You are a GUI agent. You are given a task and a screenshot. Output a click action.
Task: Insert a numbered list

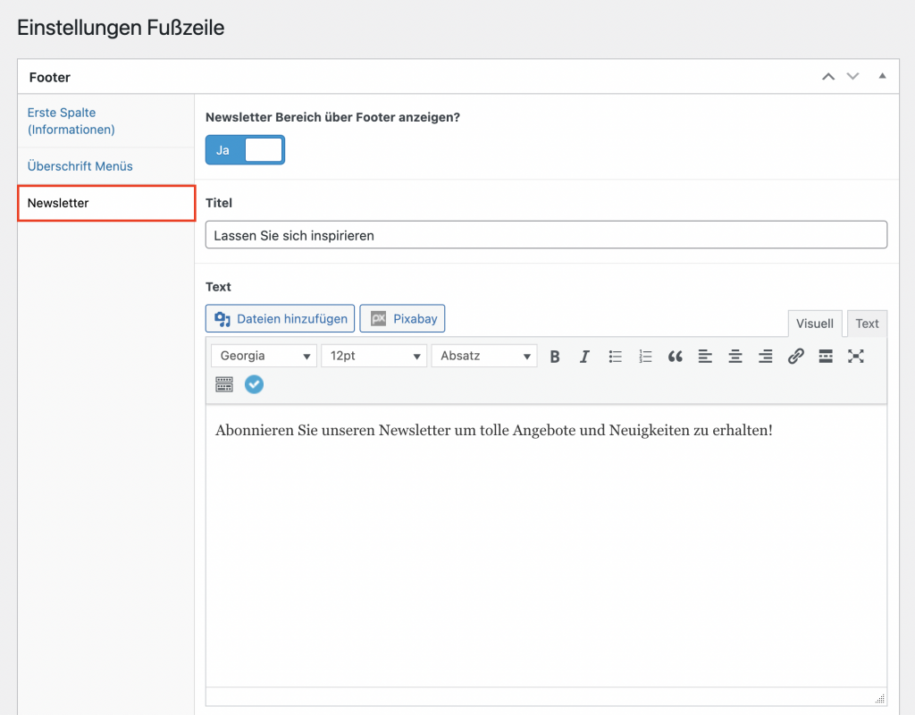(x=645, y=357)
